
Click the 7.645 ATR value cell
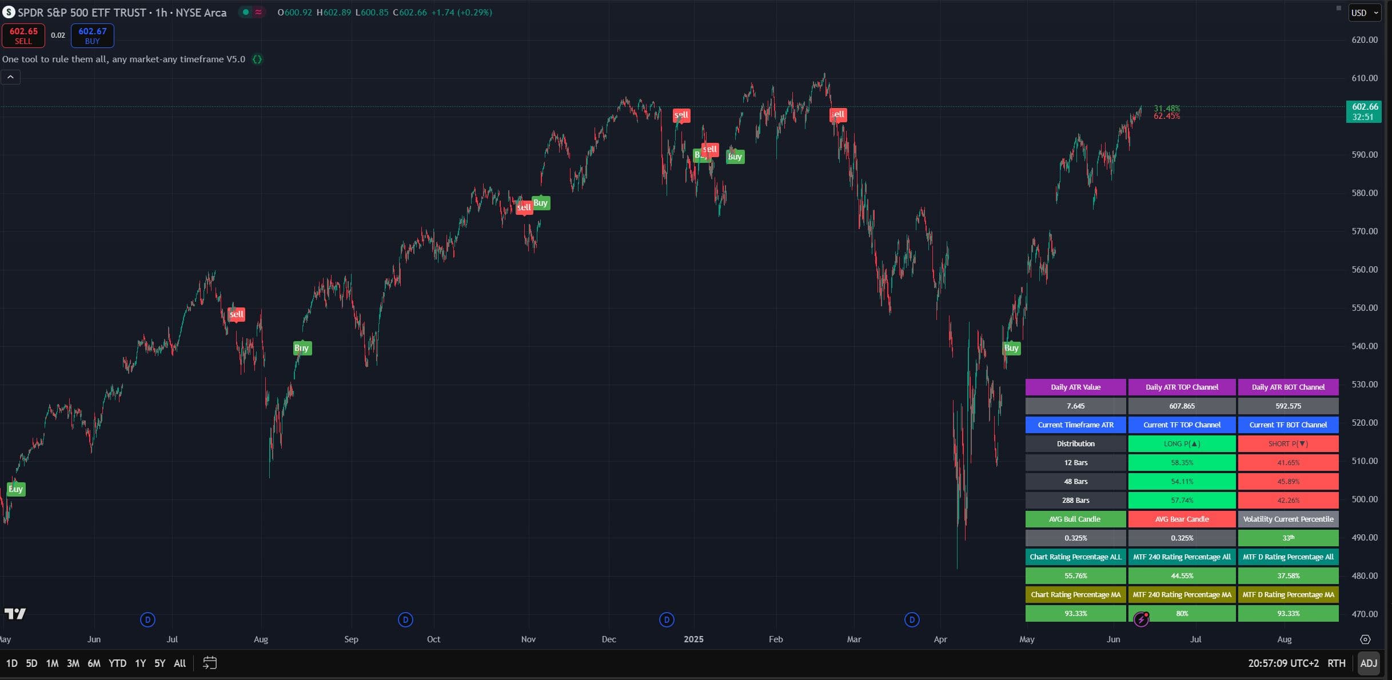click(x=1075, y=406)
